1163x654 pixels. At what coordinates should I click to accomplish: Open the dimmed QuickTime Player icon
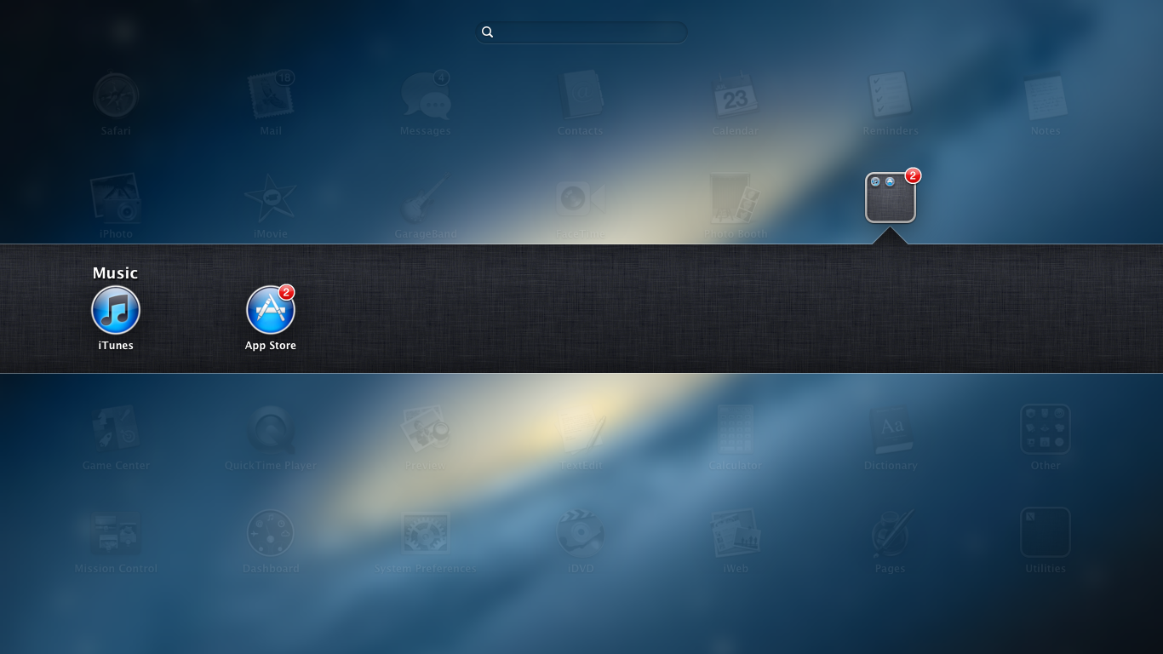pyautogui.click(x=271, y=429)
